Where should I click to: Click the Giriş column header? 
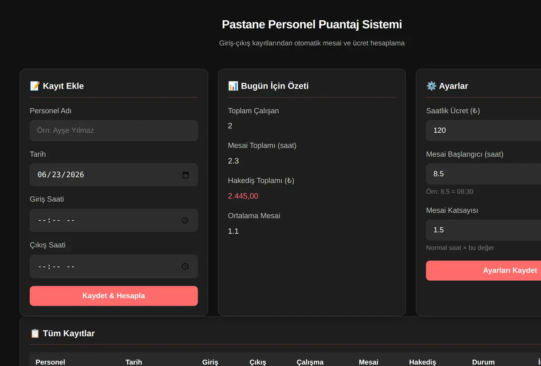click(210, 362)
